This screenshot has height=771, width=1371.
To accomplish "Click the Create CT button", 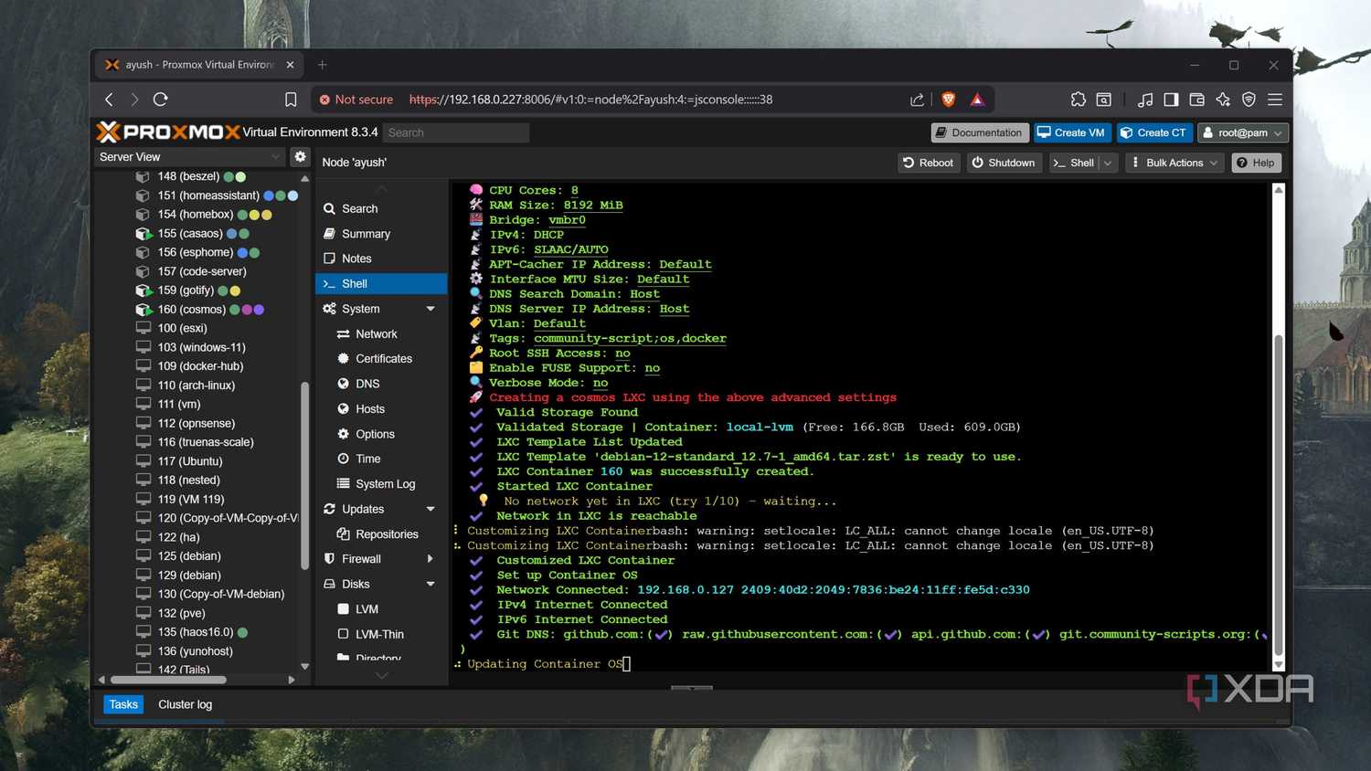I will point(1154,132).
